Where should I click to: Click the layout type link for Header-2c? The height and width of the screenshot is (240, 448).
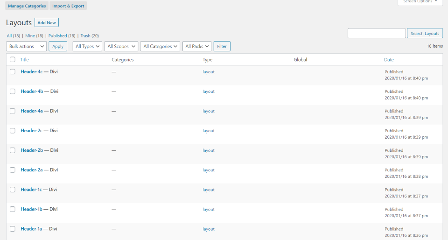click(x=209, y=131)
